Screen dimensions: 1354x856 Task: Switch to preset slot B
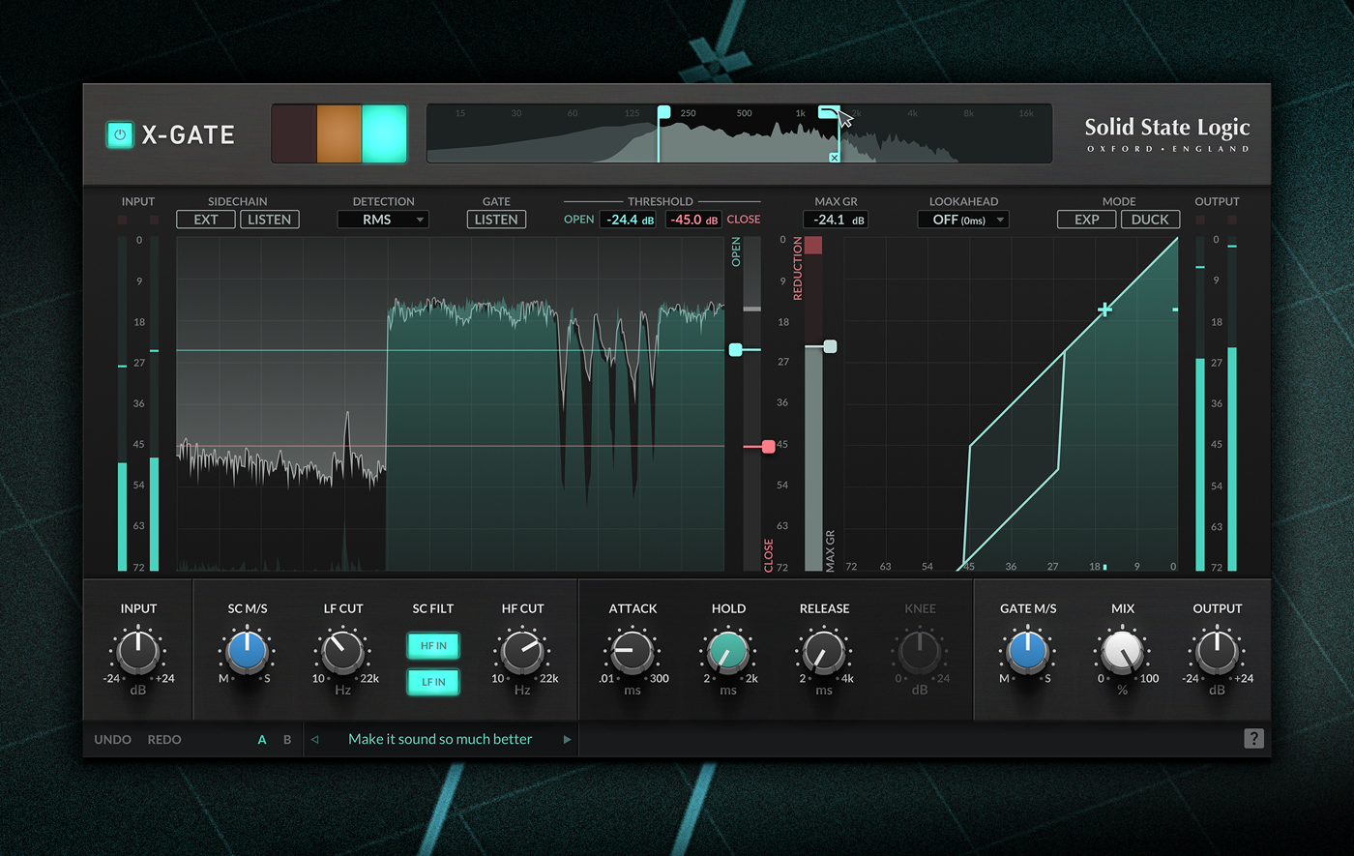click(287, 740)
